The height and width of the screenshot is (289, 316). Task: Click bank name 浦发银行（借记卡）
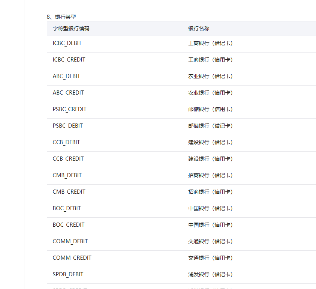(x=211, y=275)
